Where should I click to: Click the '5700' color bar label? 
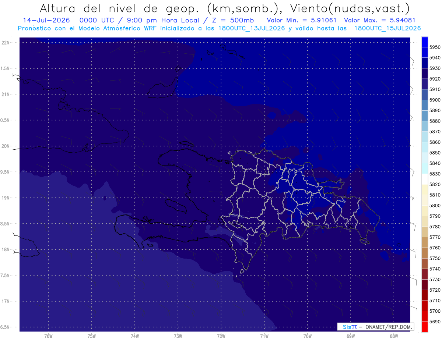435,311
